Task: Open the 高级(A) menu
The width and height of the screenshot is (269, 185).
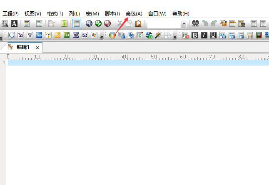Action: (134, 14)
